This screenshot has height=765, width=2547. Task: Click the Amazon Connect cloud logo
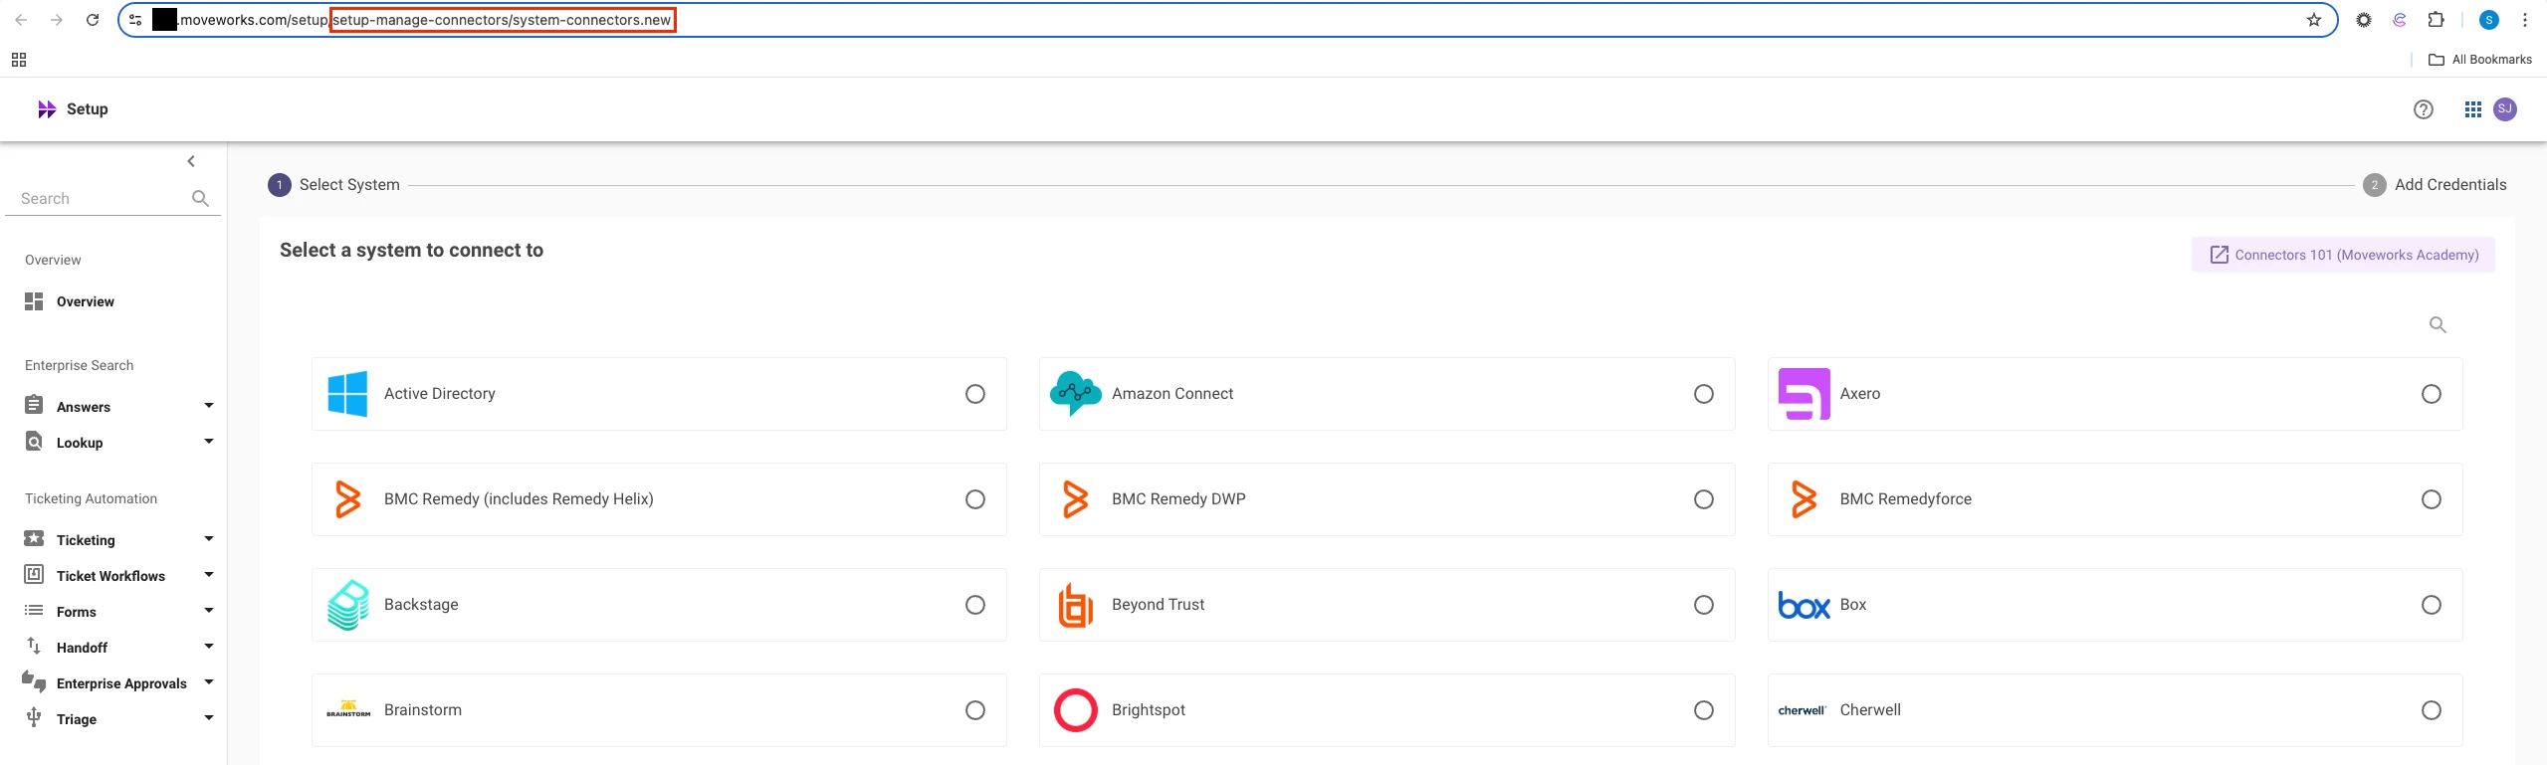point(1076,394)
